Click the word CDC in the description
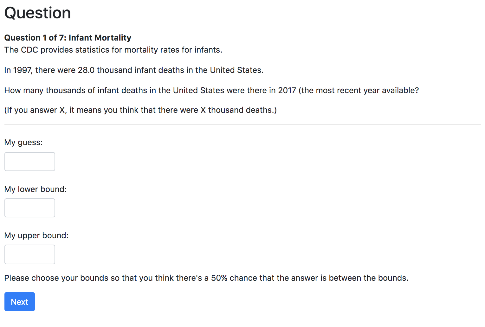485x327 pixels. point(29,50)
